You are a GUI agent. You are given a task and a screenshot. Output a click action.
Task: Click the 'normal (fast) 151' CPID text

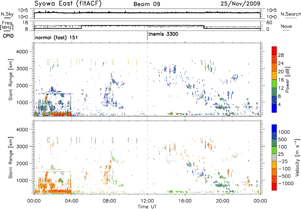(x=56, y=37)
